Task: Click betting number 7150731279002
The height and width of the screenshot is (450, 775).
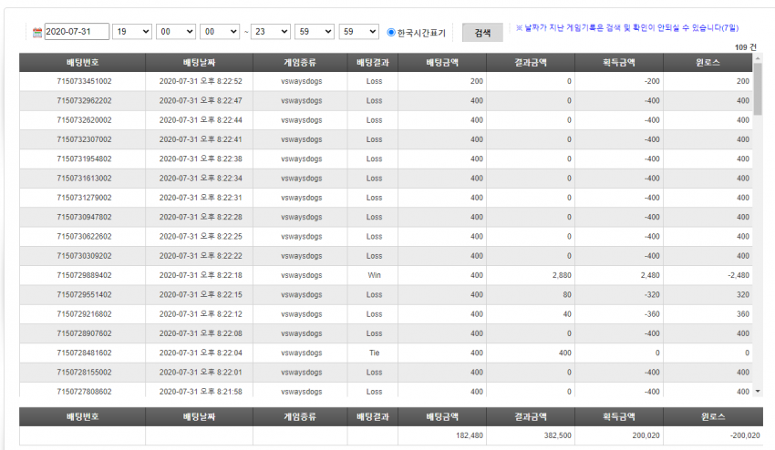Action: click(84, 198)
